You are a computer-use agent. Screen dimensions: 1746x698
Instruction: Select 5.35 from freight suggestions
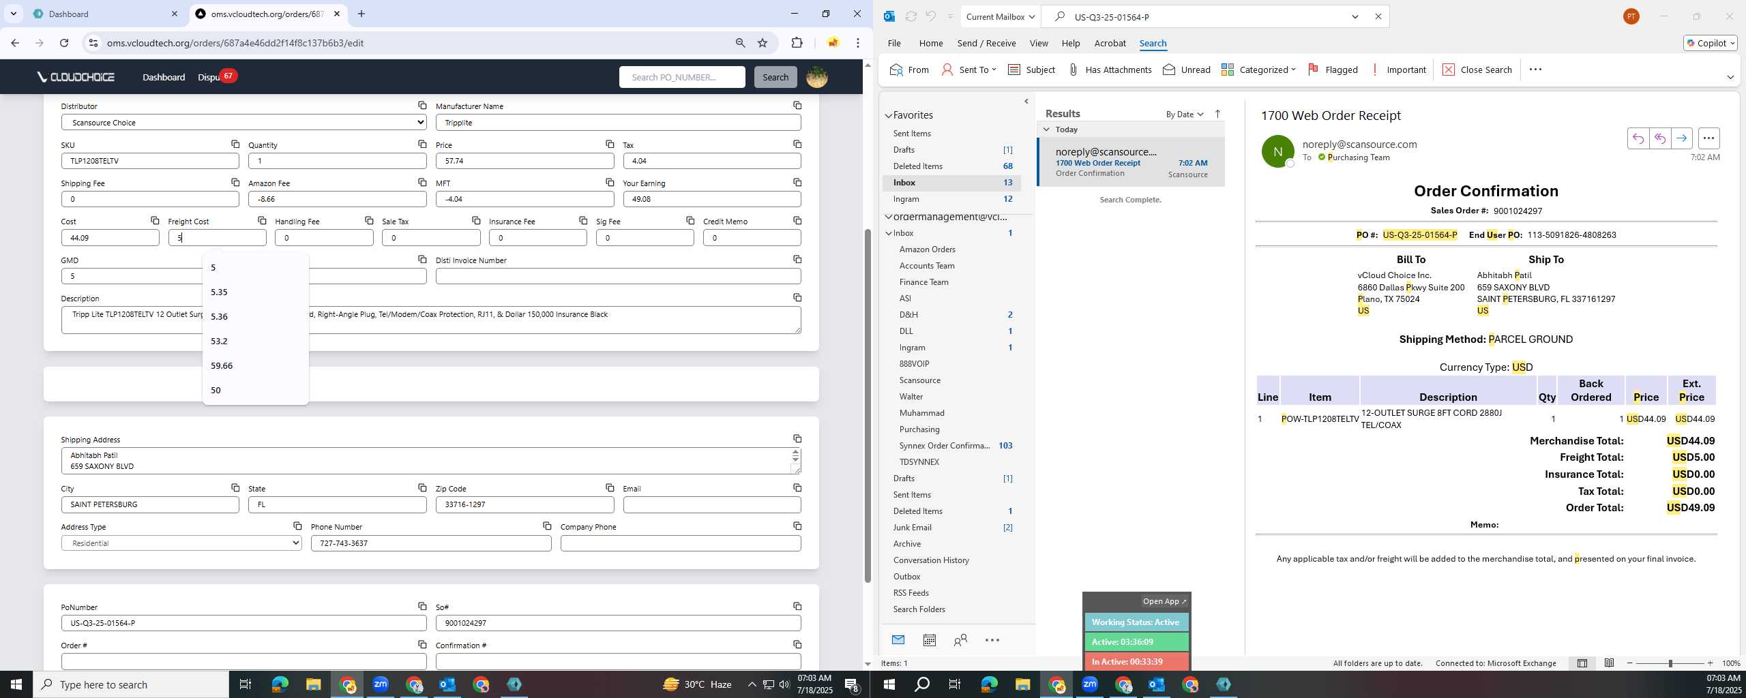pos(255,292)
